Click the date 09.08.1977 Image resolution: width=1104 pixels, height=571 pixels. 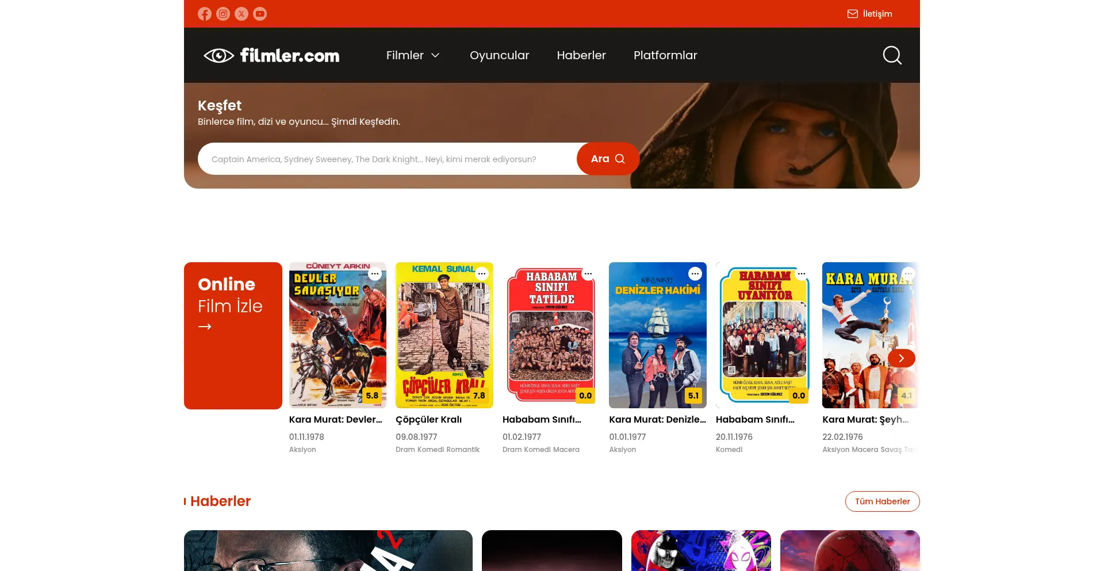coord(416,437)
